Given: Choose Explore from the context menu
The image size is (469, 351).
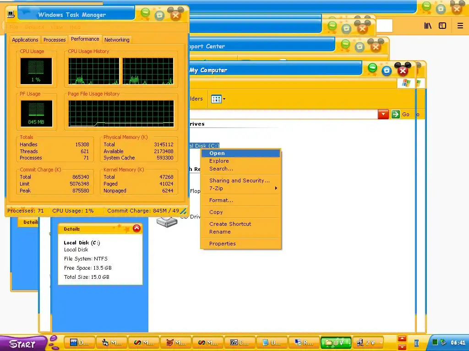Looking at the screenshot, I should coord(241,161).
